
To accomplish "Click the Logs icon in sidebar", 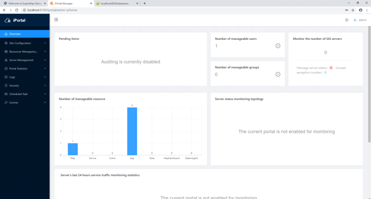I will (6, 77).
